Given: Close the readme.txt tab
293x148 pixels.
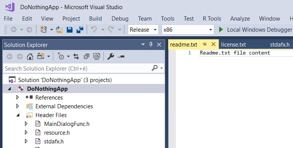Looking at the screenshot, I should 213,44.
